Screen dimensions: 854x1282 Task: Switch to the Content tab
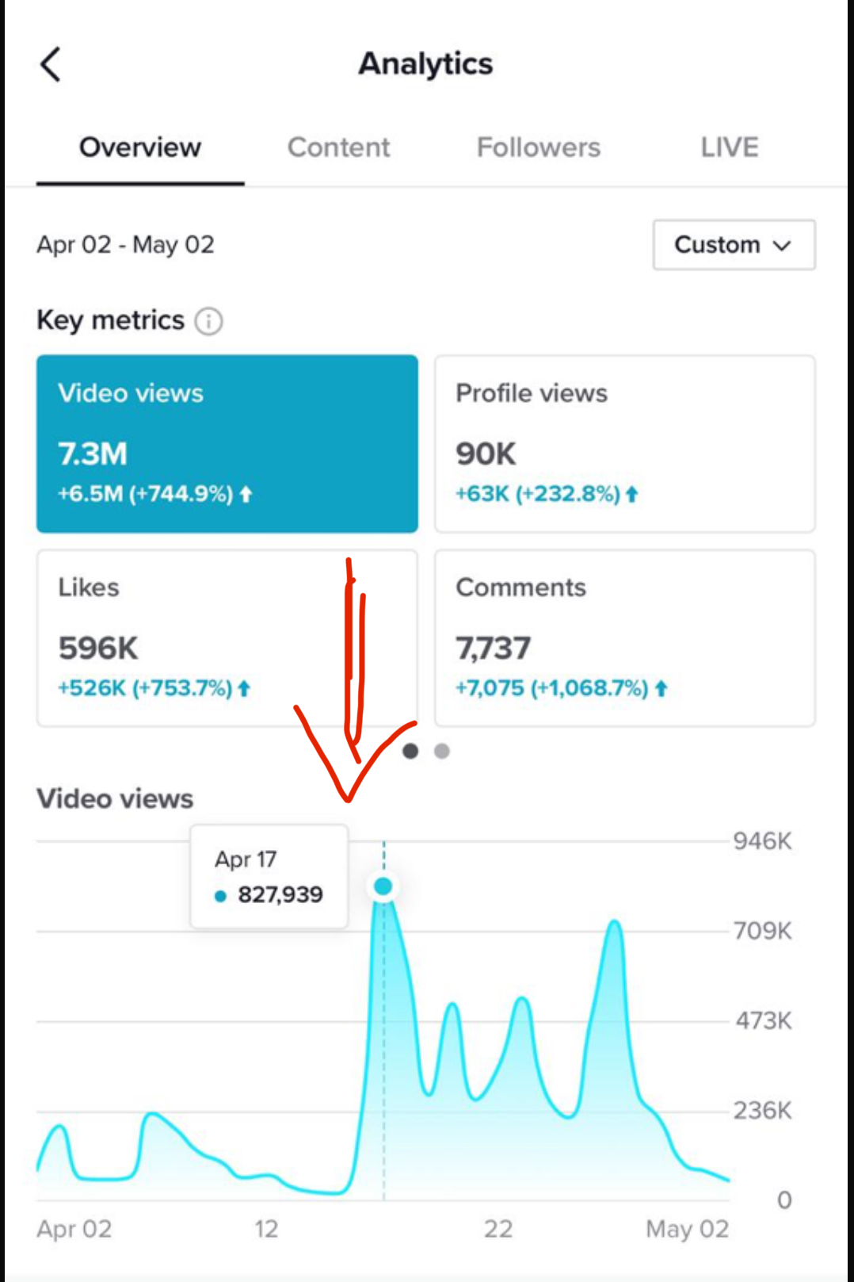[338, 147]
